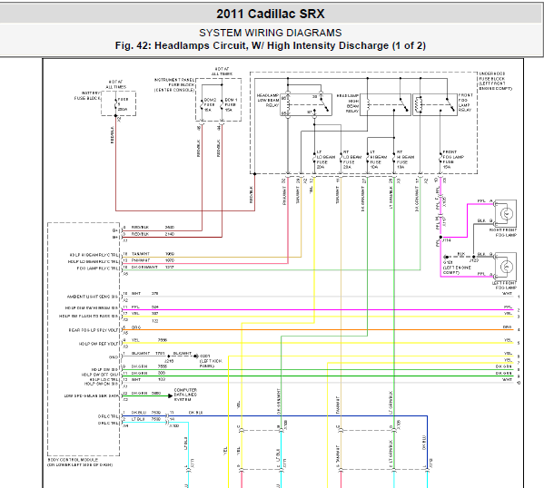Click the Headlamp High Beam Relay label

click(x=348, y=102)
